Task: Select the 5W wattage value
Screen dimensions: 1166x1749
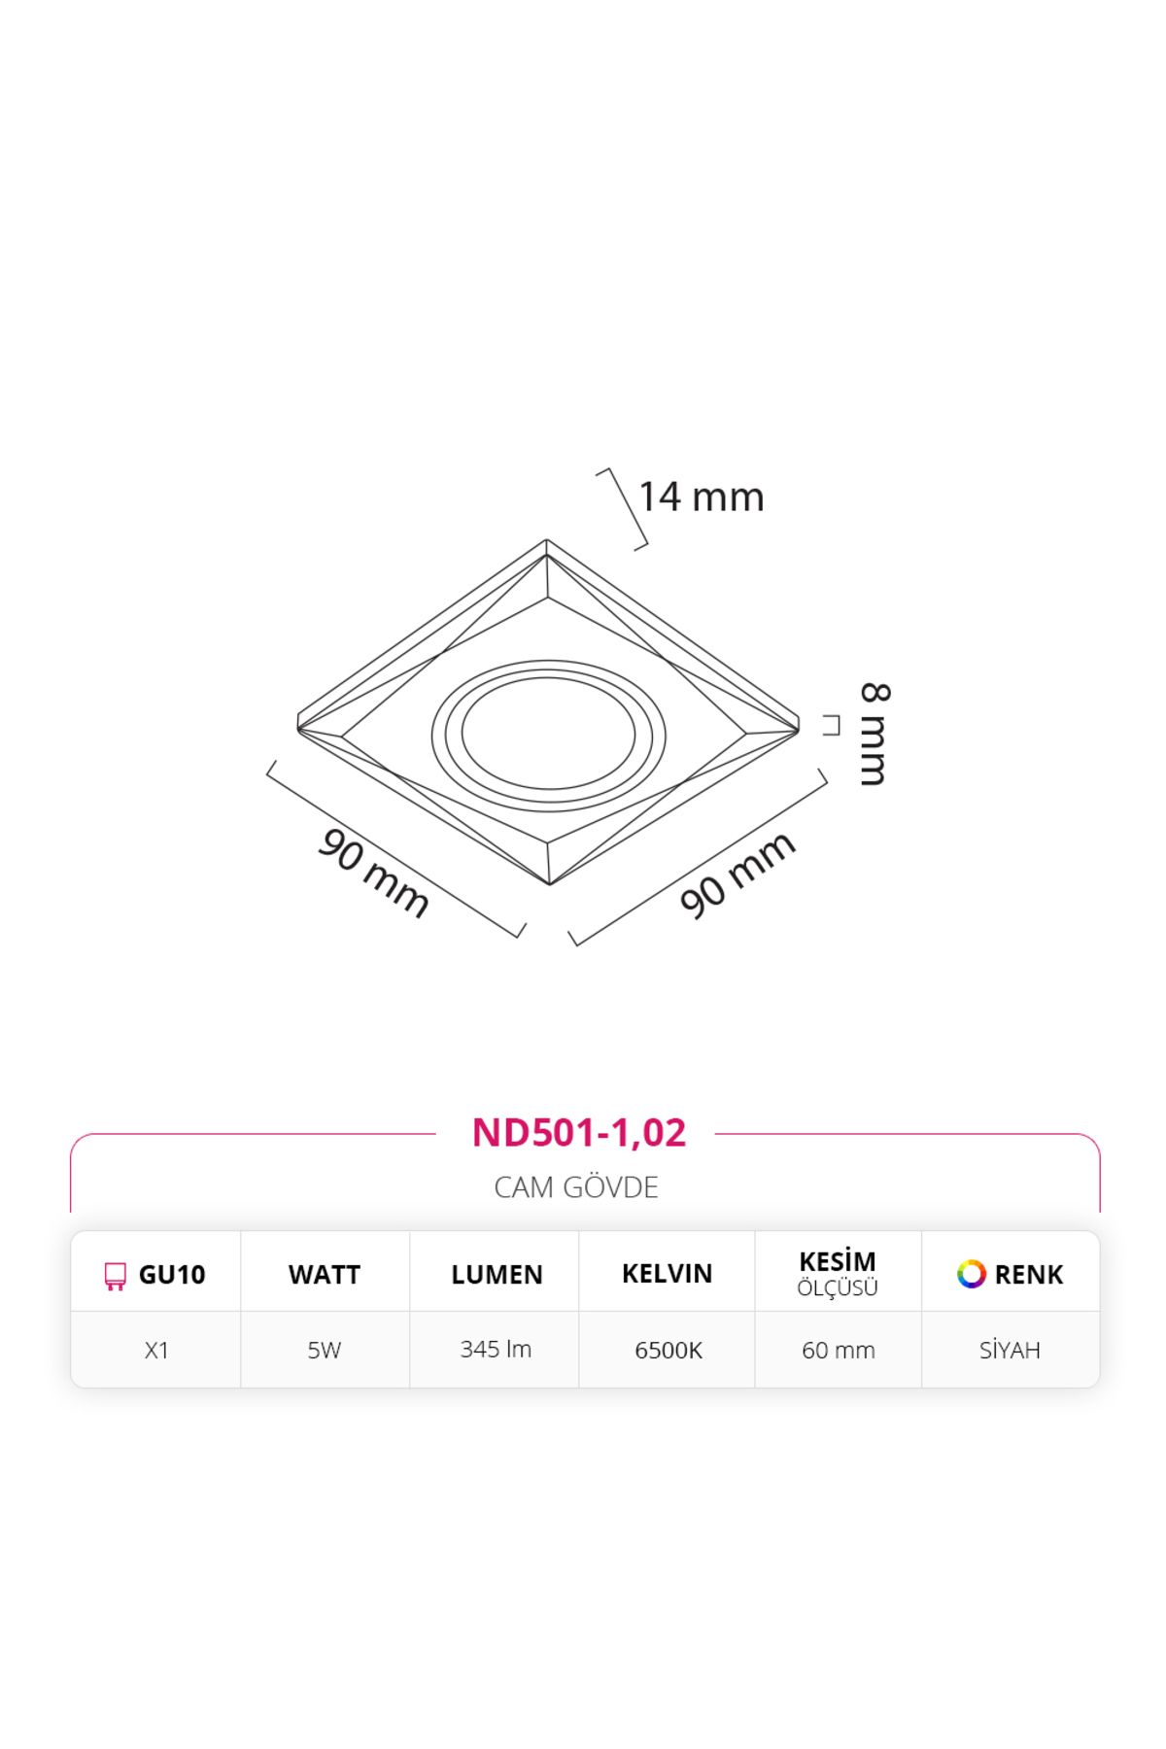Action: (325, 1351)
